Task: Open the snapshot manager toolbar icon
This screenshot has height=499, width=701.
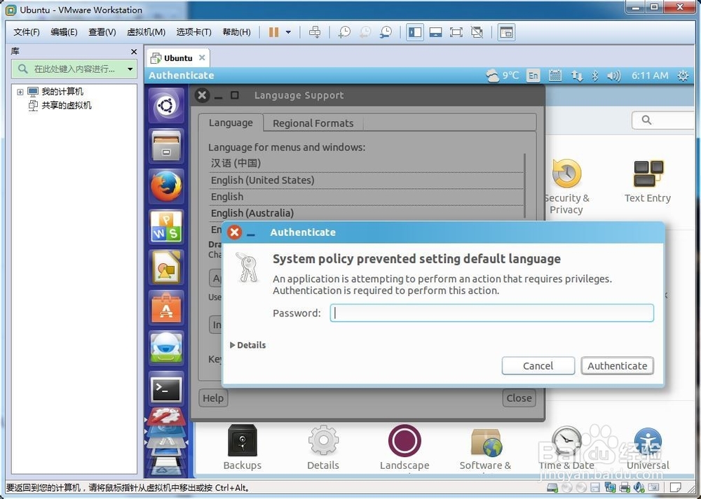Action: (386, 32)
